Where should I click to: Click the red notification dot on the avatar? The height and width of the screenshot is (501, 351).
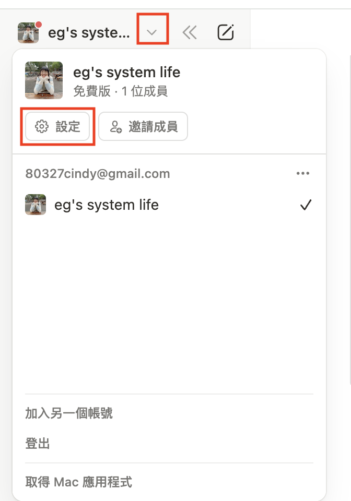point(38,24)
